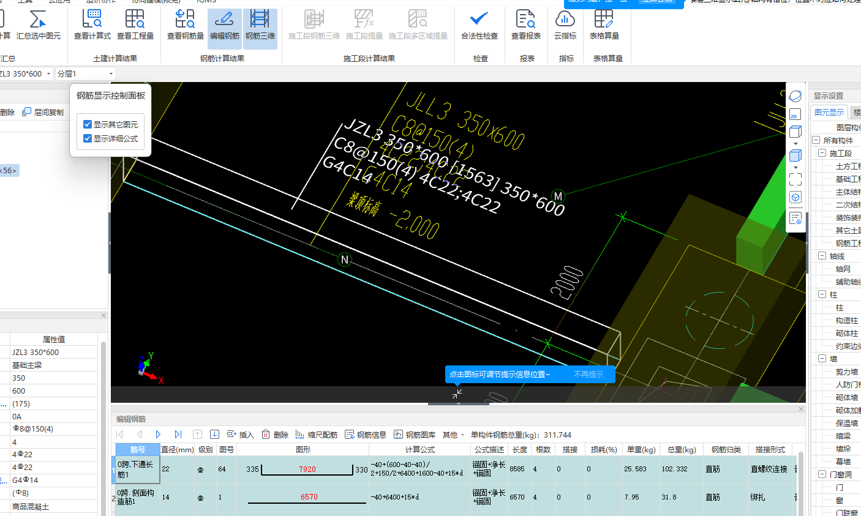Click 汇总选中图元 ribbon icon
This screenshot has height=516, width=861.
38,24
